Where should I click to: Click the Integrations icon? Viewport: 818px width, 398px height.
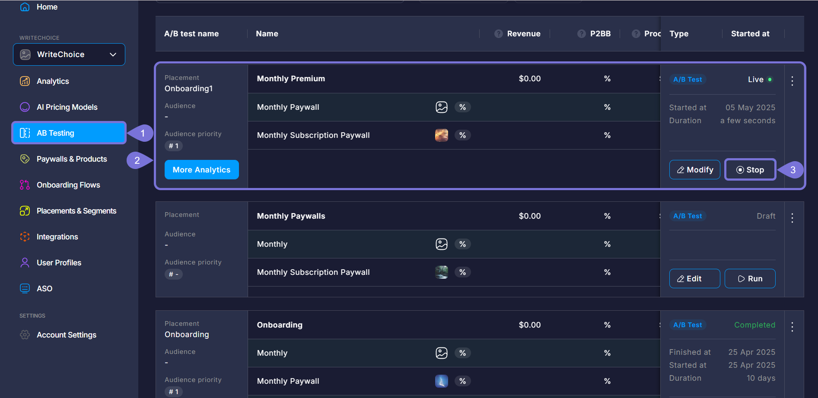[x=25, y=237]
